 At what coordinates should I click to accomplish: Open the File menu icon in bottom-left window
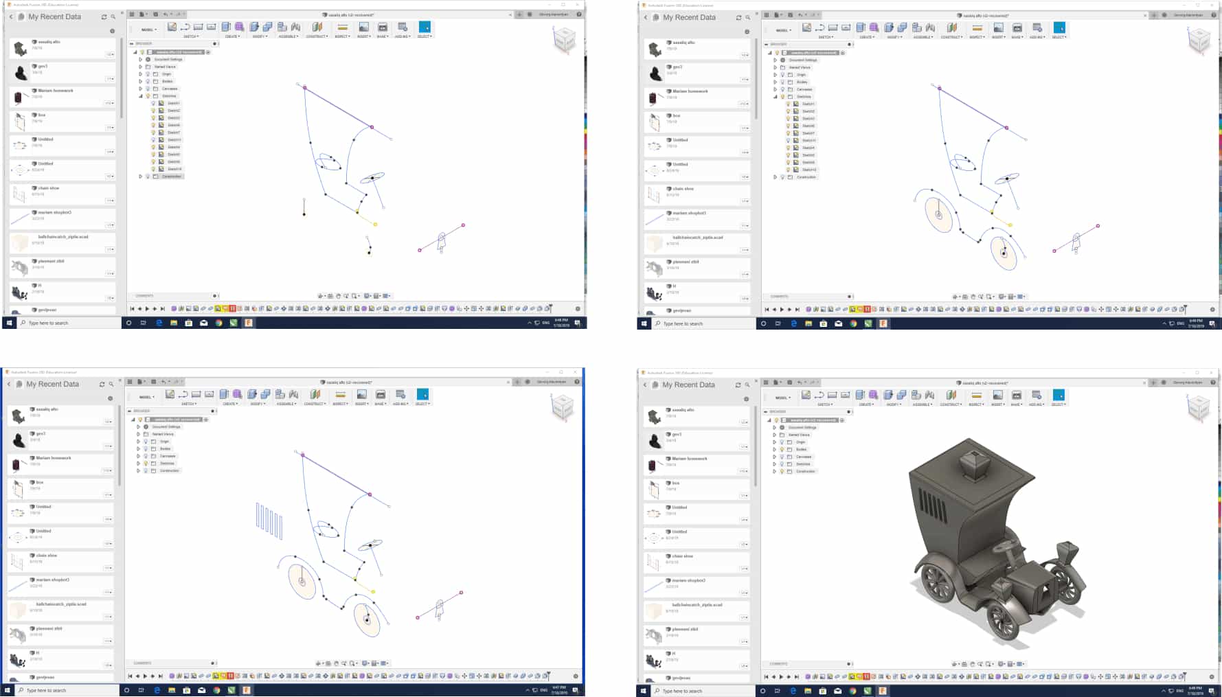coord(139,381)
